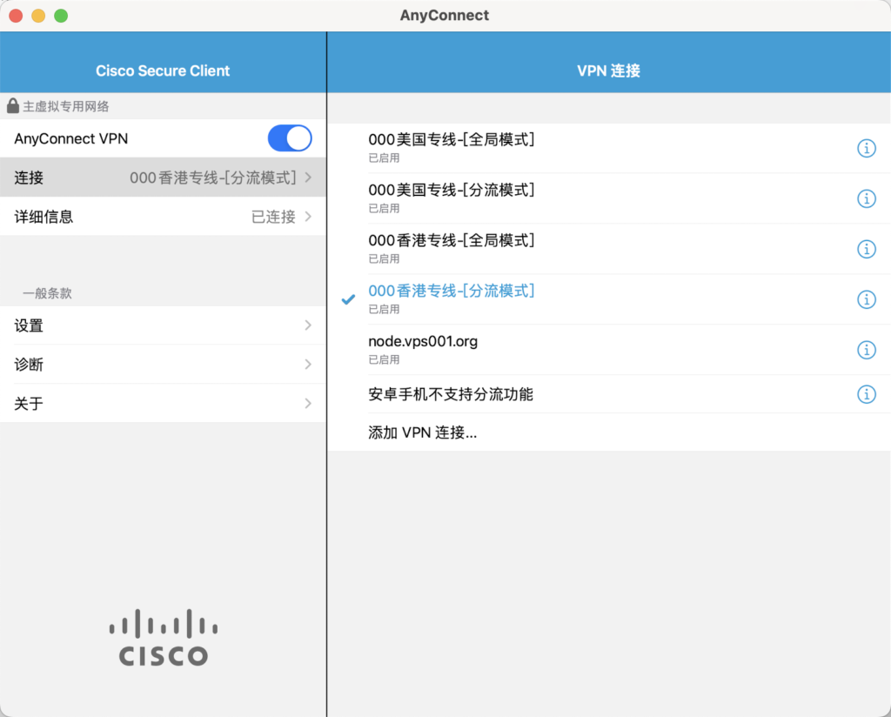This screenshot has width=891, height=717.
Task: Expand the 连接 row chevron
Action: 308,178
